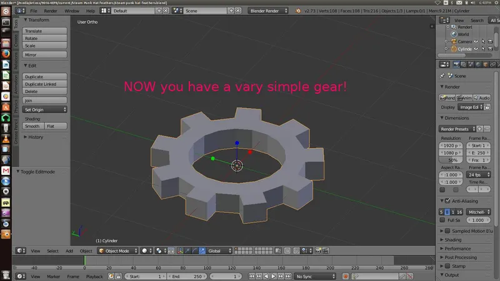Click the Render button with camera icon
Screen dimensions: 500x281
pos(447,97)
